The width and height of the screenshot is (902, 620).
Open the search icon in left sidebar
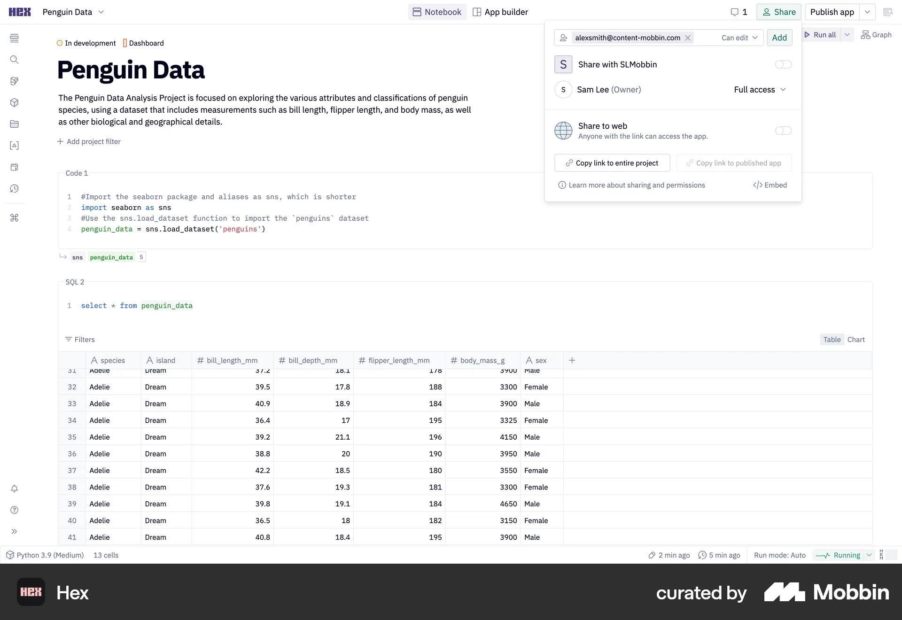[x=14, y=60]
